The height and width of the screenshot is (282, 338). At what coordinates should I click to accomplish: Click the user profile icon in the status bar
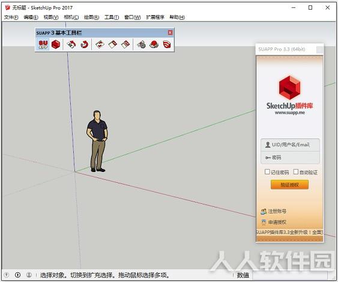(x=29, y=275)
